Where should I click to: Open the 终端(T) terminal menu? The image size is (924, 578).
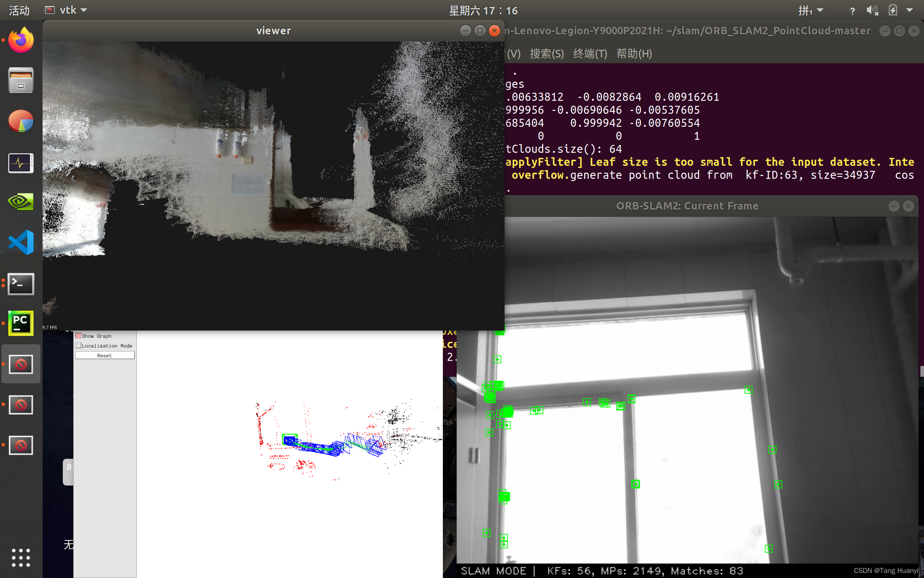[x=590, y=53]
